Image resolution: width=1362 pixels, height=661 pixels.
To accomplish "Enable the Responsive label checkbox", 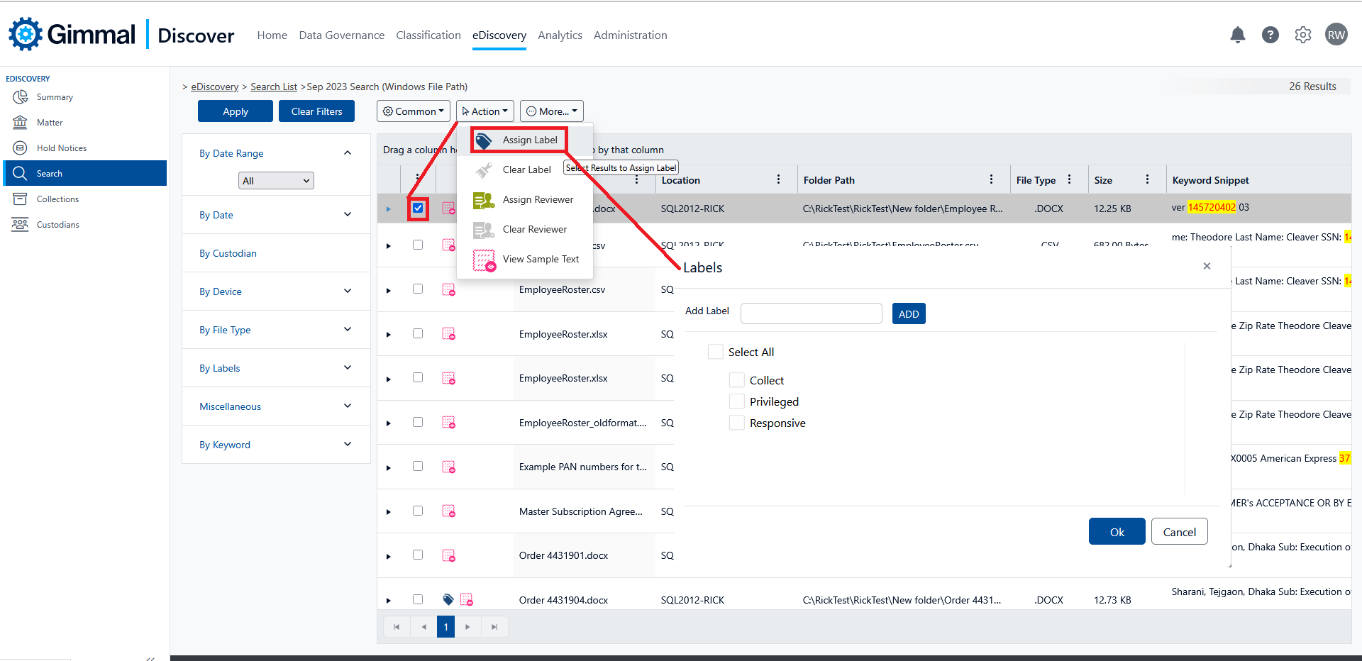I will pos(737,423).
